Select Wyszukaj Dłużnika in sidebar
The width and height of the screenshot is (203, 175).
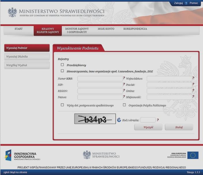(27, 57)
